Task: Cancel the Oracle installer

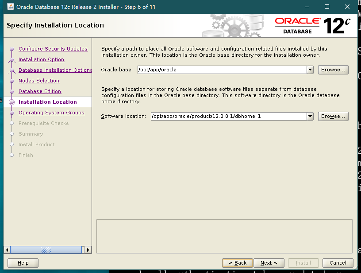Action: point(338,263)
